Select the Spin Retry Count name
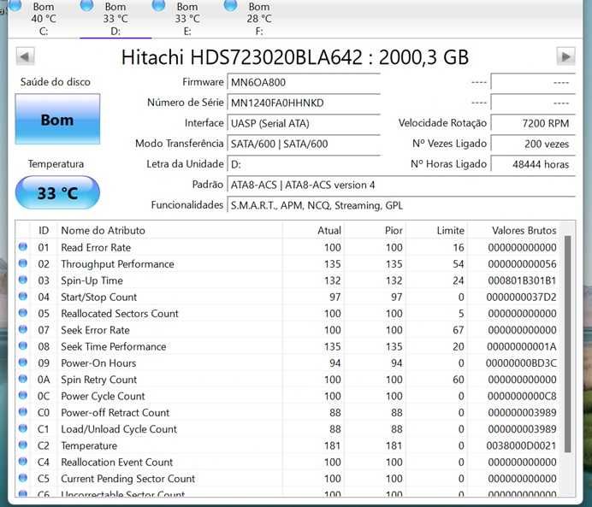The image size is (592, 507). [98, 380]
